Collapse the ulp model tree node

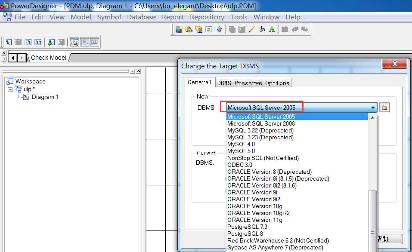[x=10, y=89]
